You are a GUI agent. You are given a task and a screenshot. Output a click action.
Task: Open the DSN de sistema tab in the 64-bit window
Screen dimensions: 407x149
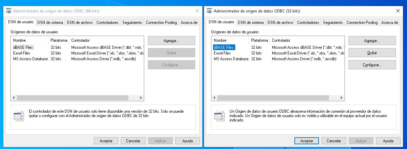point(50,23)
